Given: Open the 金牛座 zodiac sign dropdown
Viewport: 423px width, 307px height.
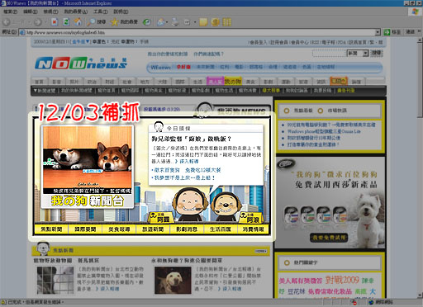Looking at the screenshot, I should coord(81,42).
